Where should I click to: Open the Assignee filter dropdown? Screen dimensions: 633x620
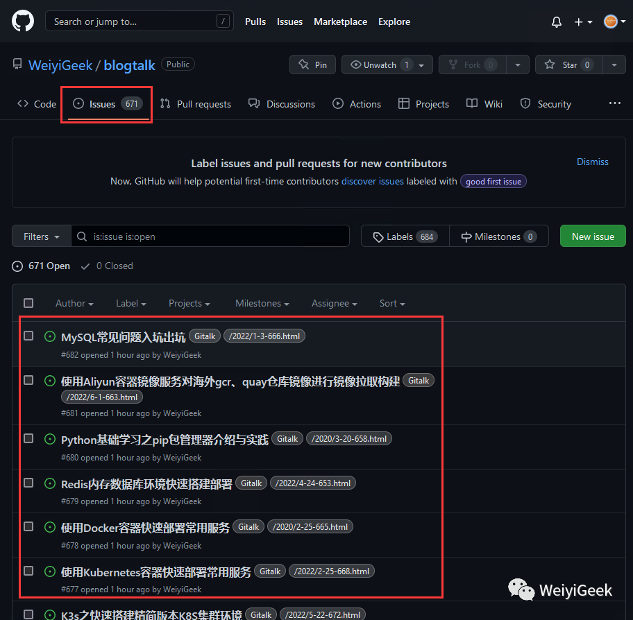coord(335,303)
